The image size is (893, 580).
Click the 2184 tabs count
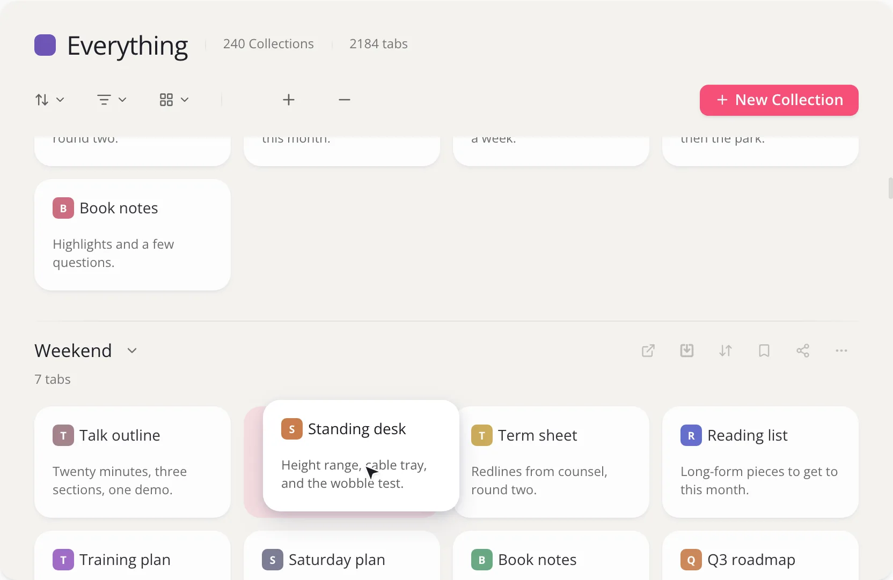point(378,44)
